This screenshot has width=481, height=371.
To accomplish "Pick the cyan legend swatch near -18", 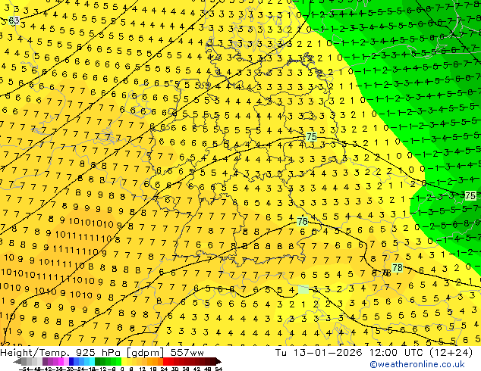I will (92, 361).
